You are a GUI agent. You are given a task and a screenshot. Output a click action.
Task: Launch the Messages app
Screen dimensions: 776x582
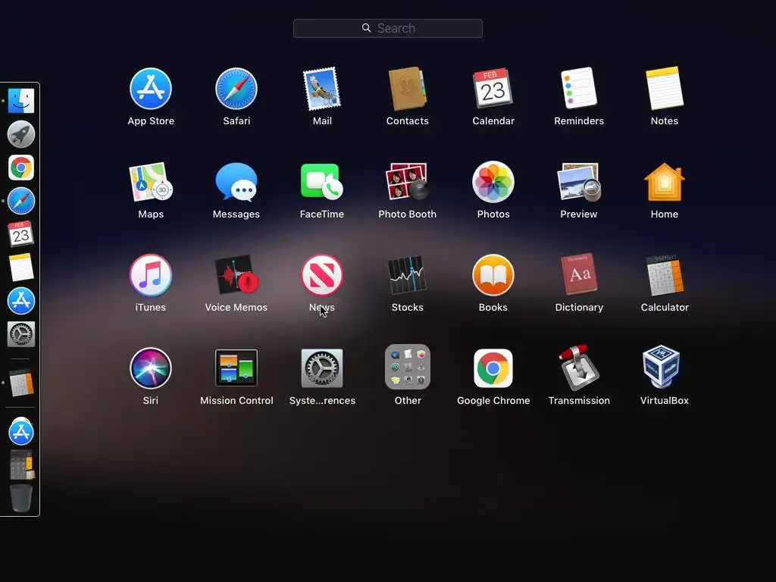point(236,182)
